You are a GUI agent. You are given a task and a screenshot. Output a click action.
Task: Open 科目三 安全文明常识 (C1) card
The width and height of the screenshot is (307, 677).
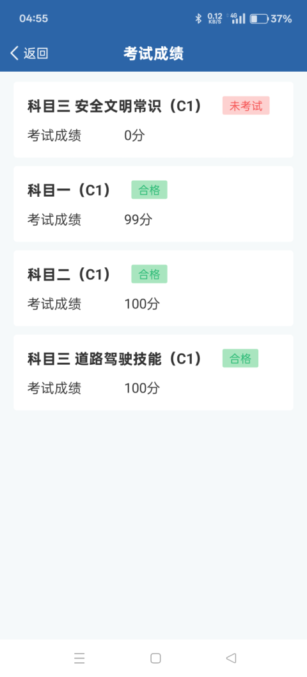[153, 120]
